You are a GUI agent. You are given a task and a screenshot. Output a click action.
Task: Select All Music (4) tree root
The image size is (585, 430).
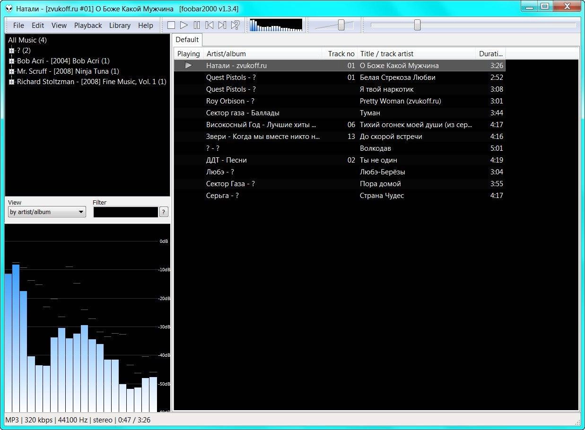click(x=27, y=40)
